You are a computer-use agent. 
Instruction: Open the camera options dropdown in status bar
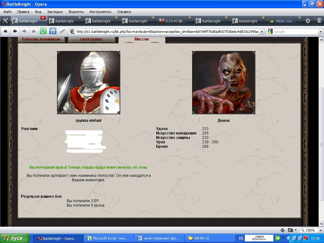coord(296,230)
